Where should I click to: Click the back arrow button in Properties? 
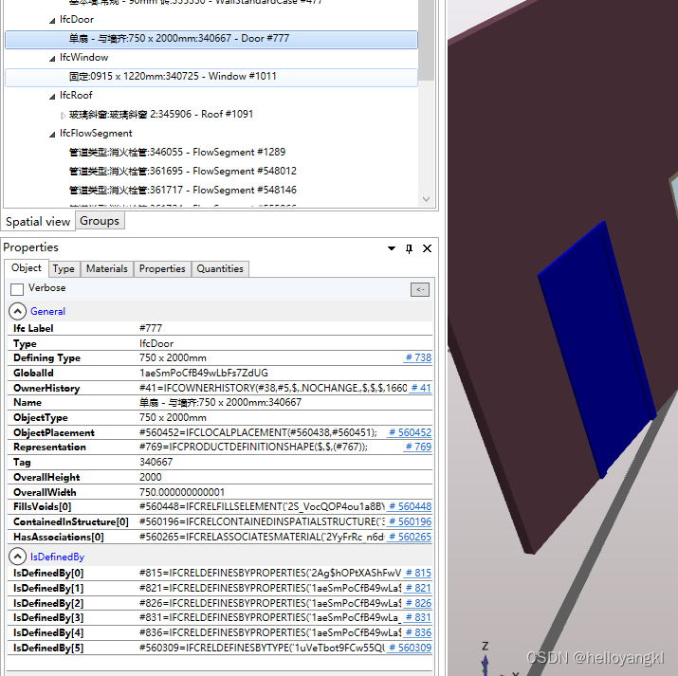pyautogui.click(x=420, y=289)
